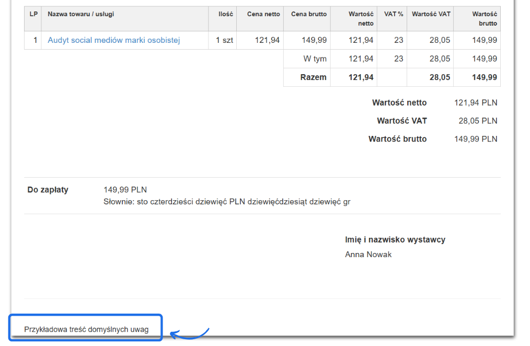Click the W tym row label

[x=315, y=59]
